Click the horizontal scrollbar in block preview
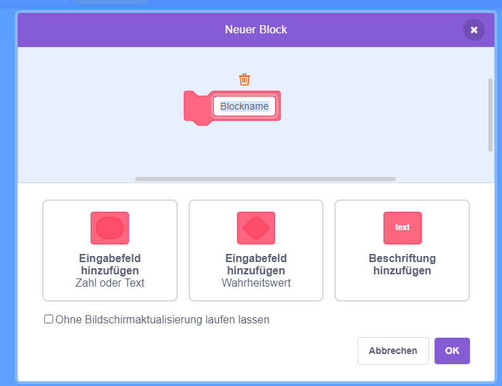Image resolution: width=502 pixels, height=386 pixels. pyautogui.click(x=265, y=179)
